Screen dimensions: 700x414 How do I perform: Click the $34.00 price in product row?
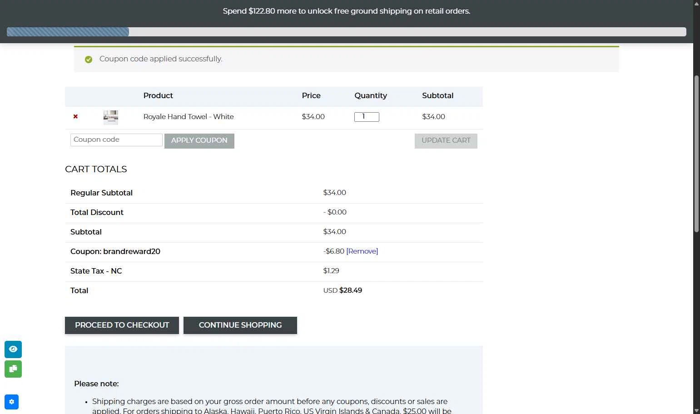tap(313, 117)
